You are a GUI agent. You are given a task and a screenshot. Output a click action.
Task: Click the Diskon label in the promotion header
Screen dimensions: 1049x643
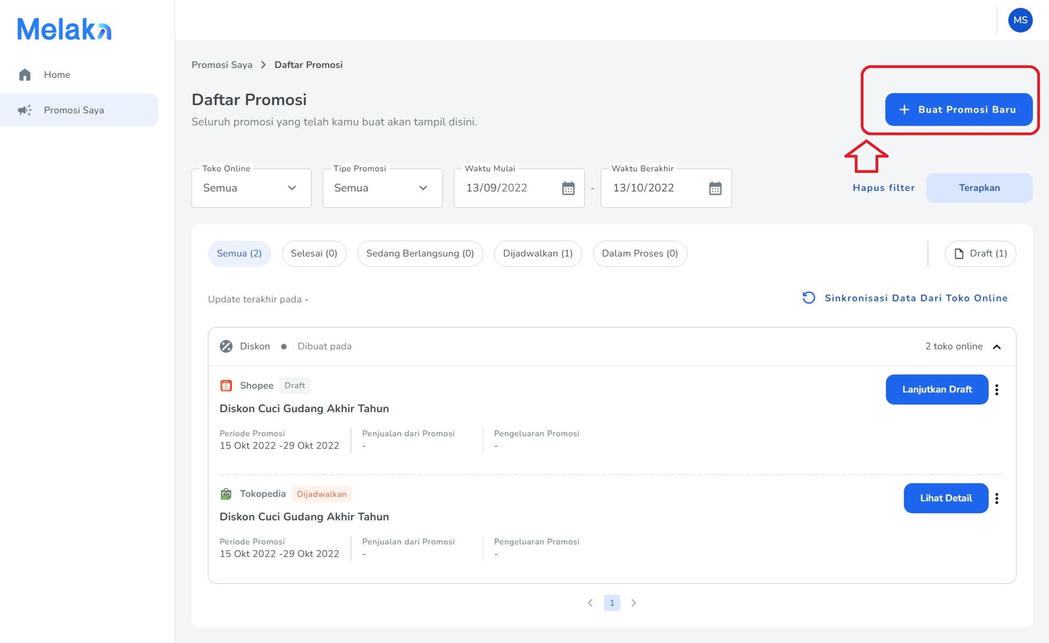coord(255,346)
